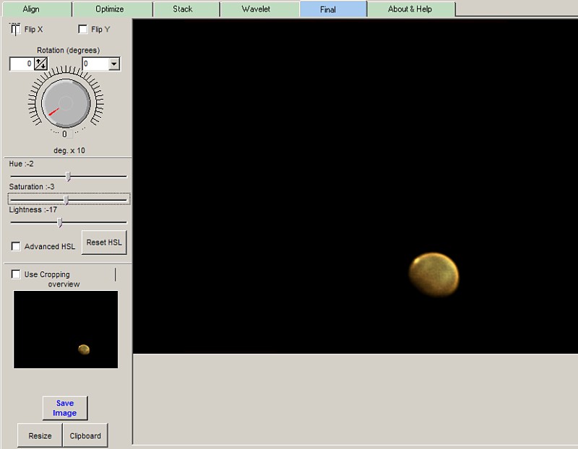Click the planet in main preview
Viewport: 578px width, 449px height.
tap(433, 274)
